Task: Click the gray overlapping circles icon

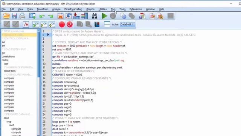Action: pyautogui.click(x=131, y=16)
